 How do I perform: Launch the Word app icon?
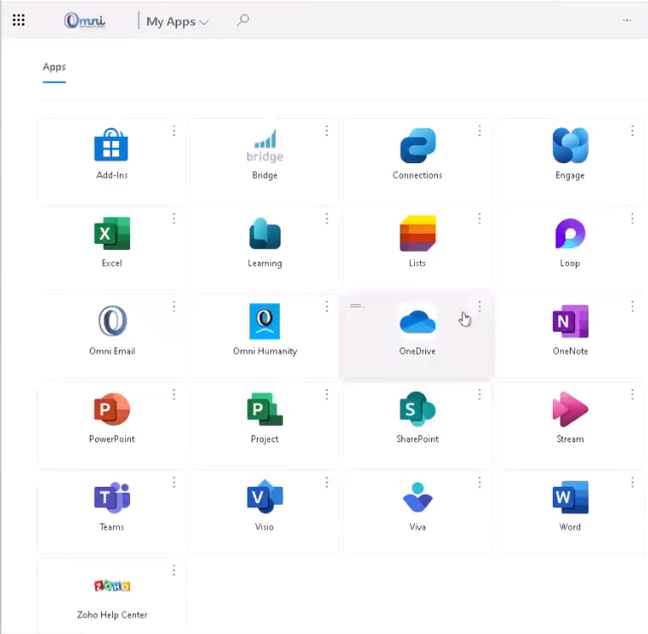(x=571, y=497)
